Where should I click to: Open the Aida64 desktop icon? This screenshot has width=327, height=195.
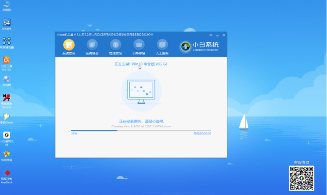7,24
